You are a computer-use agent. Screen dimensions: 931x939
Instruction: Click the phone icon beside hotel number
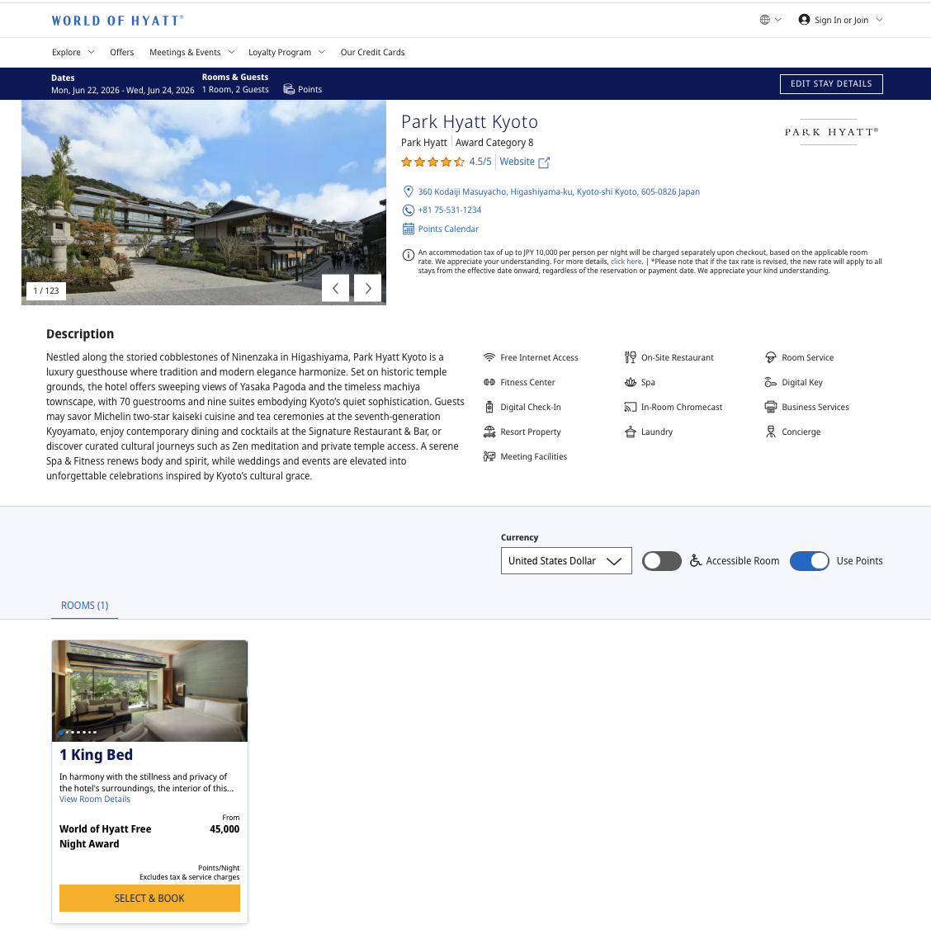click(x=408, y=210)
